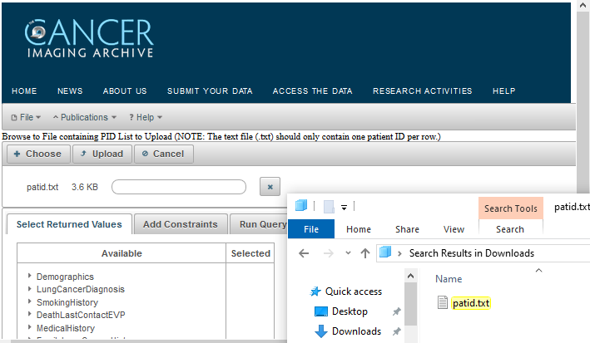The height and width of the screenshot is (343, 590).
Task: Expand the SmokingHistory tree node
Action: 29,301
